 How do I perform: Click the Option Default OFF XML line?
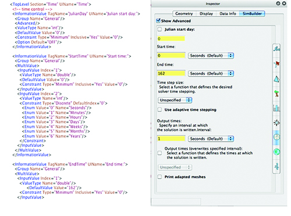point(38,42)
